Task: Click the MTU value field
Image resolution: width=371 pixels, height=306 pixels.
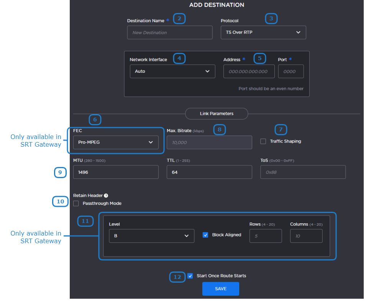Action: (x=115, y=172)
